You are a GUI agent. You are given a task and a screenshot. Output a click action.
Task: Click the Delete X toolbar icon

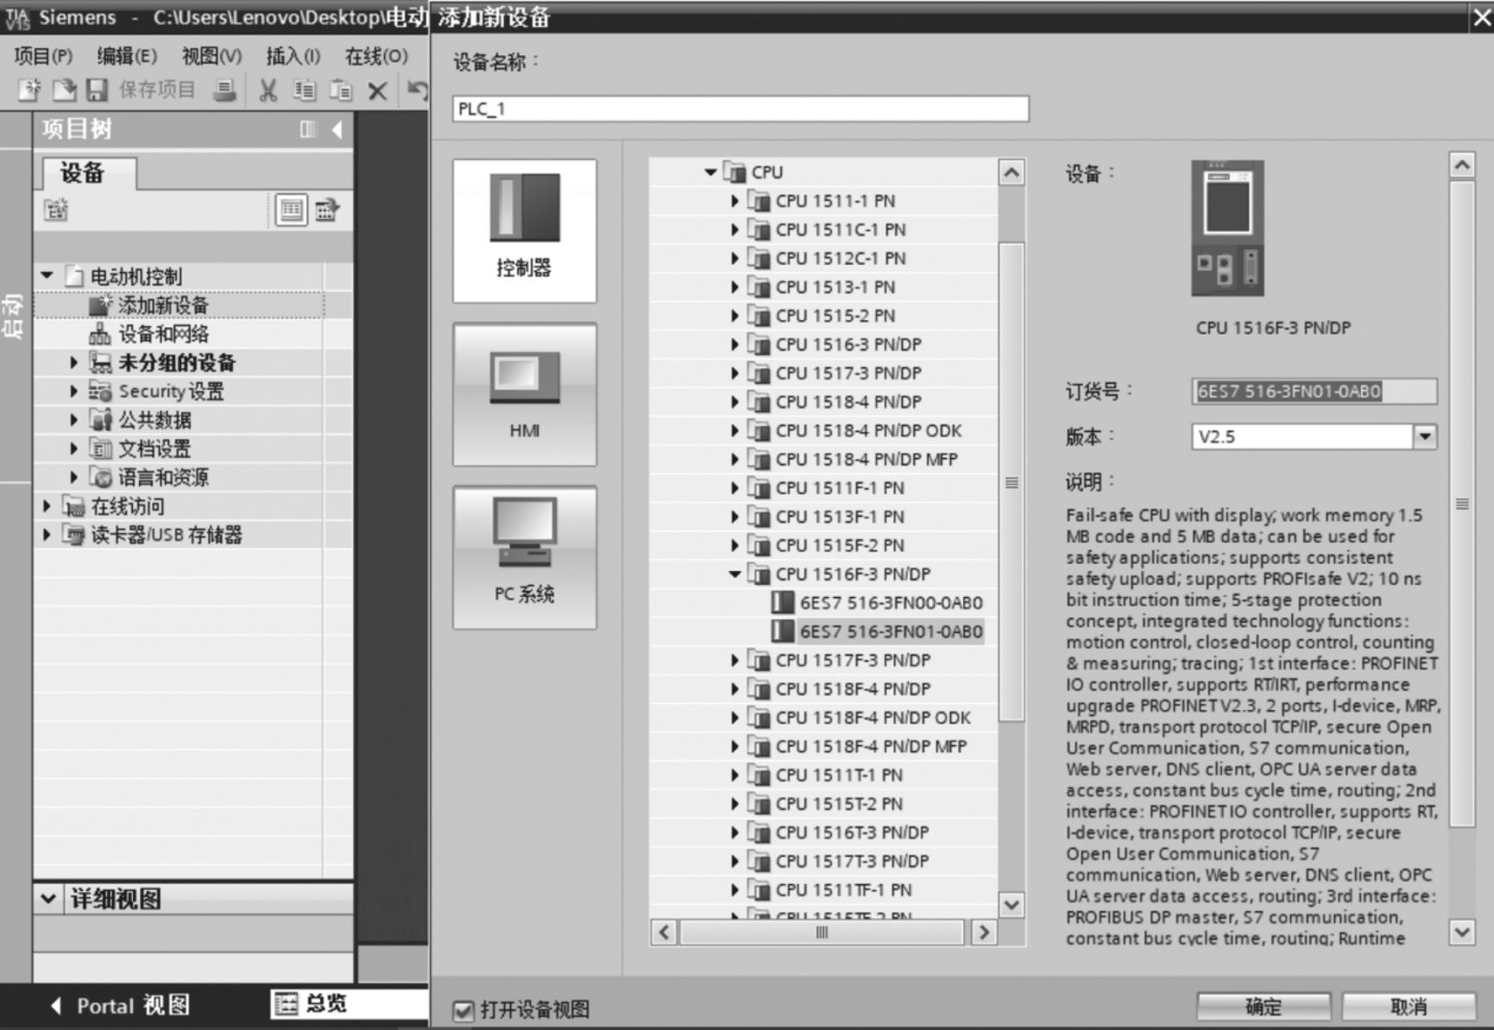pyautogui.click(x=377, y=91)
